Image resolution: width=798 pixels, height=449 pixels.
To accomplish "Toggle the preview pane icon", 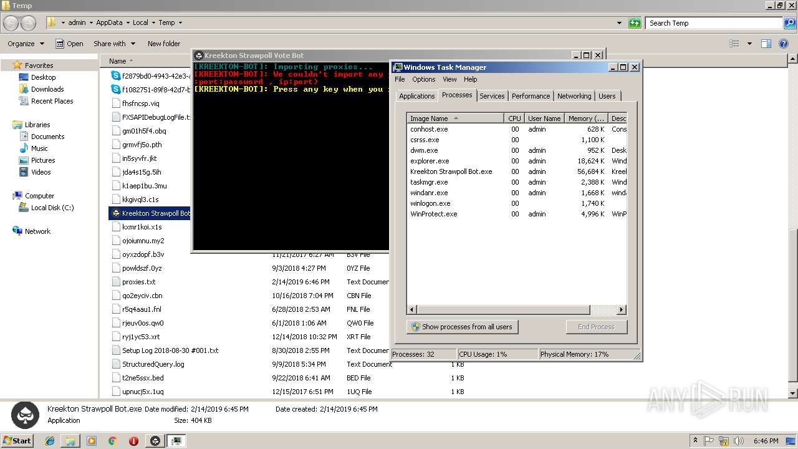I will (x=766, y=44).
